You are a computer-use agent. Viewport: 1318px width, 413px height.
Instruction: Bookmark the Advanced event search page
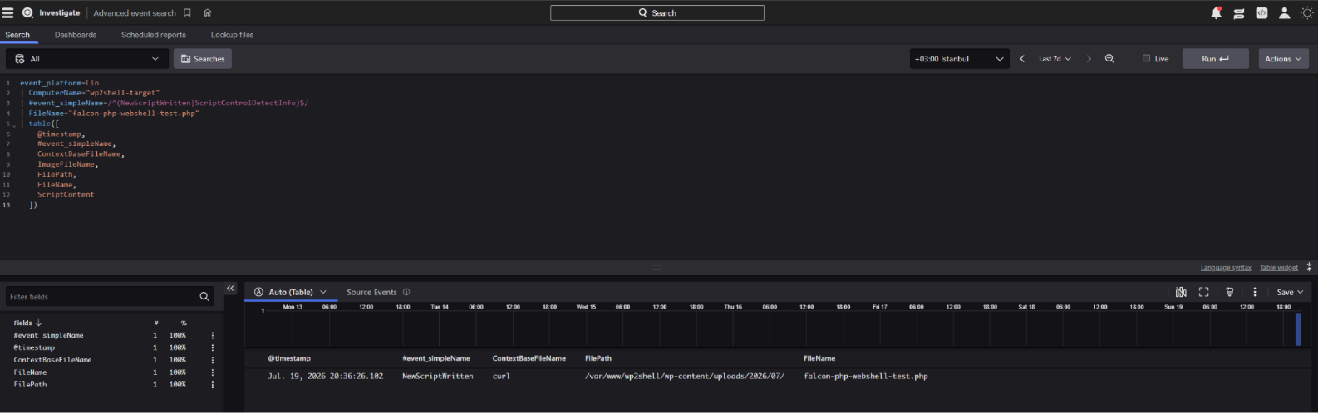187,12
